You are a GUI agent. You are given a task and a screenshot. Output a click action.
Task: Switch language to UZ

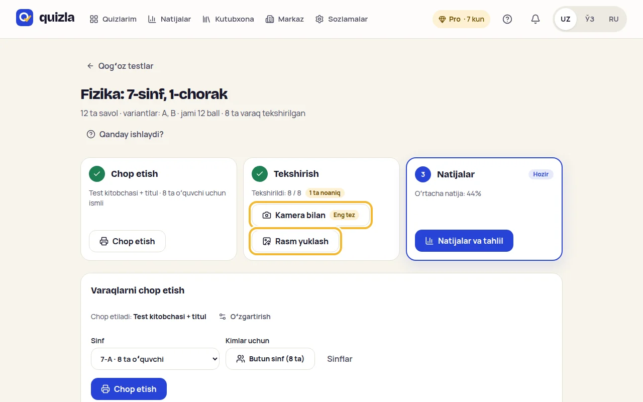(x=566, y=19)
